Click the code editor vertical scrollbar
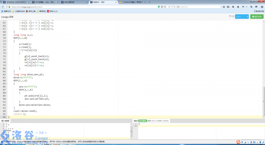The width and height of the screenshot is (265, 145). click(x=264, y=66)
